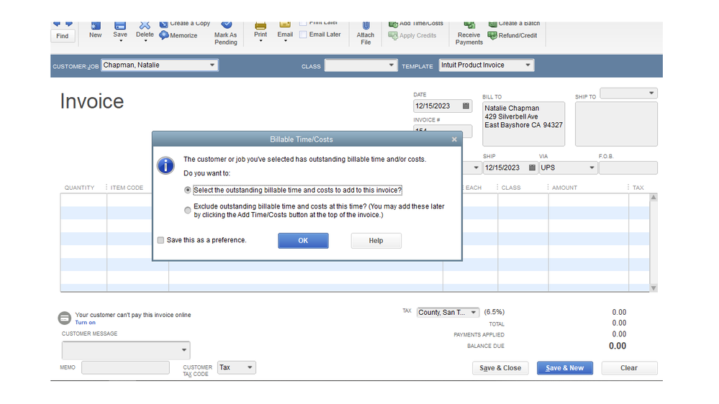Click Turn on online payment link
719x404 pixels.
click(x=86, y=323)
